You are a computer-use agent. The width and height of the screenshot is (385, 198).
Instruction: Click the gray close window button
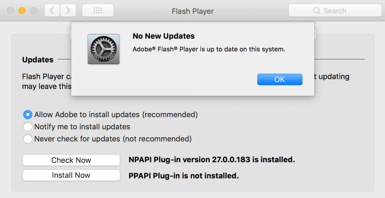10,11
